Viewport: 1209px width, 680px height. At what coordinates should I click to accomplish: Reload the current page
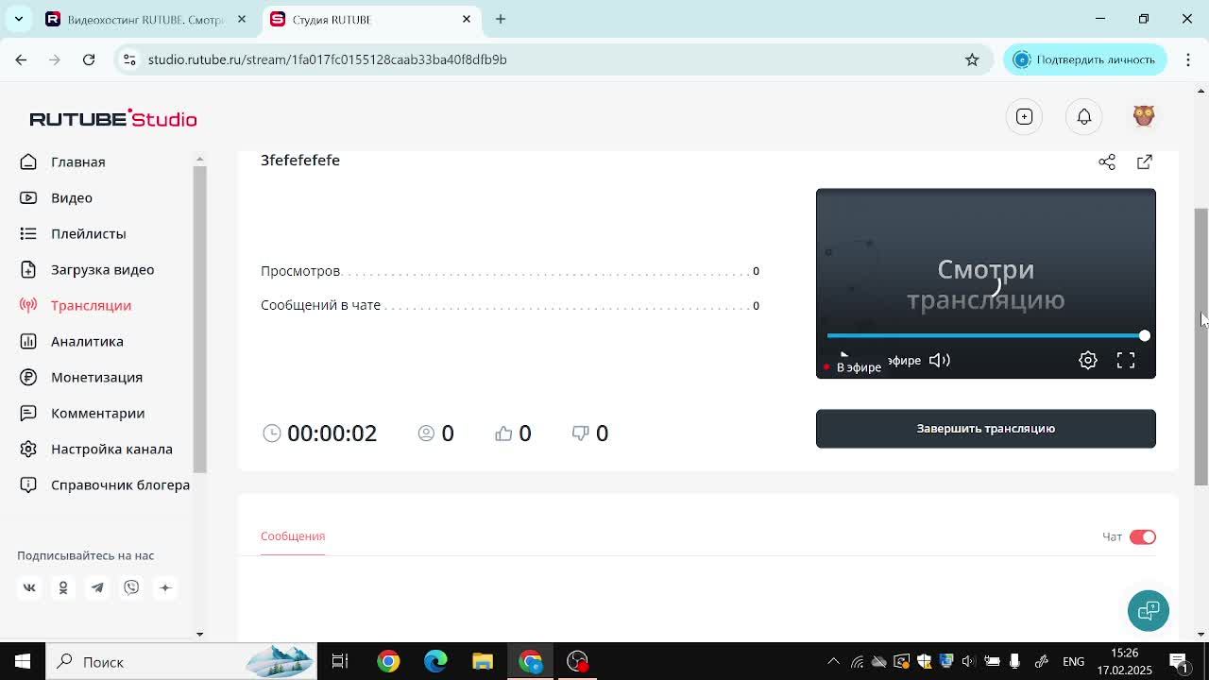click(x=89, y=59)
